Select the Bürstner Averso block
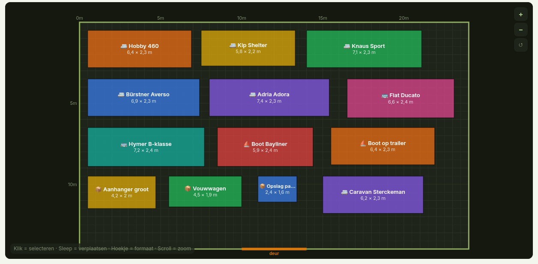This screenshot has width=538, height=264. (143, 98)
